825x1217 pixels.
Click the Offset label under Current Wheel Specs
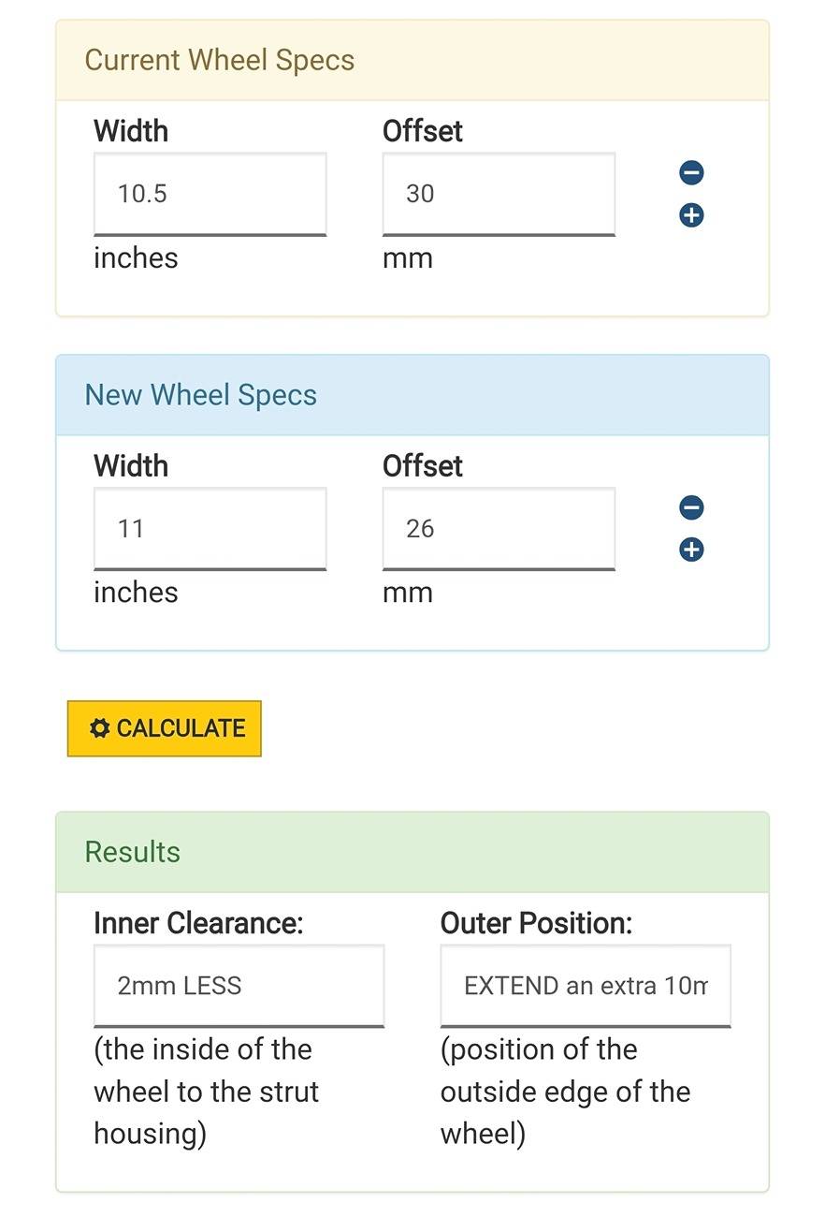423,131
